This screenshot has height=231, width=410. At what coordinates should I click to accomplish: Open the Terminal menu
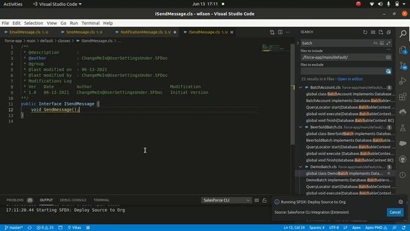90,23
